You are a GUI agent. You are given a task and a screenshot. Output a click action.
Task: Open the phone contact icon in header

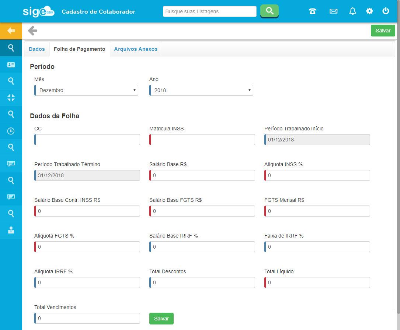(x=313, y=11)
